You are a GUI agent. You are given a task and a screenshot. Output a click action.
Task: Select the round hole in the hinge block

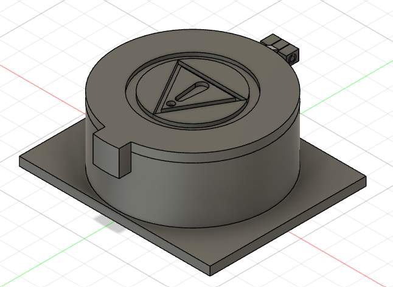pyautogui.click(x=293, y=56)
